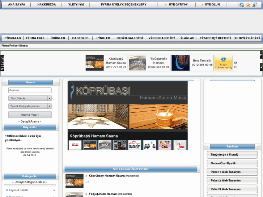Open the Tüm Sitede dropdown
Screen dimensions: 263x197
pos(30,98)
